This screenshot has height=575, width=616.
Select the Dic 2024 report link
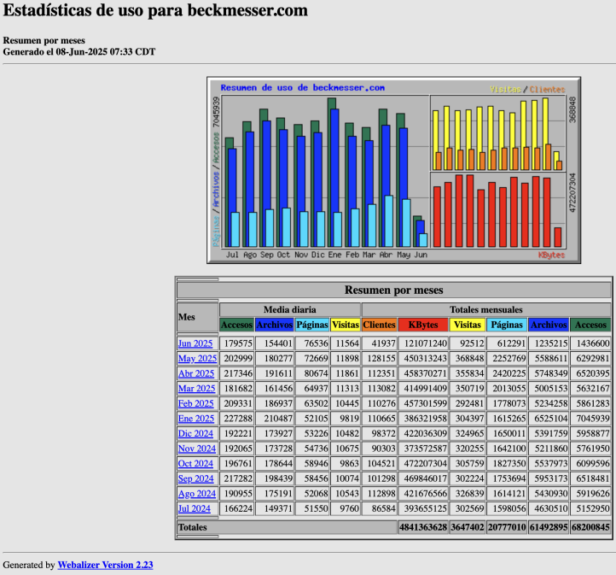196,433
